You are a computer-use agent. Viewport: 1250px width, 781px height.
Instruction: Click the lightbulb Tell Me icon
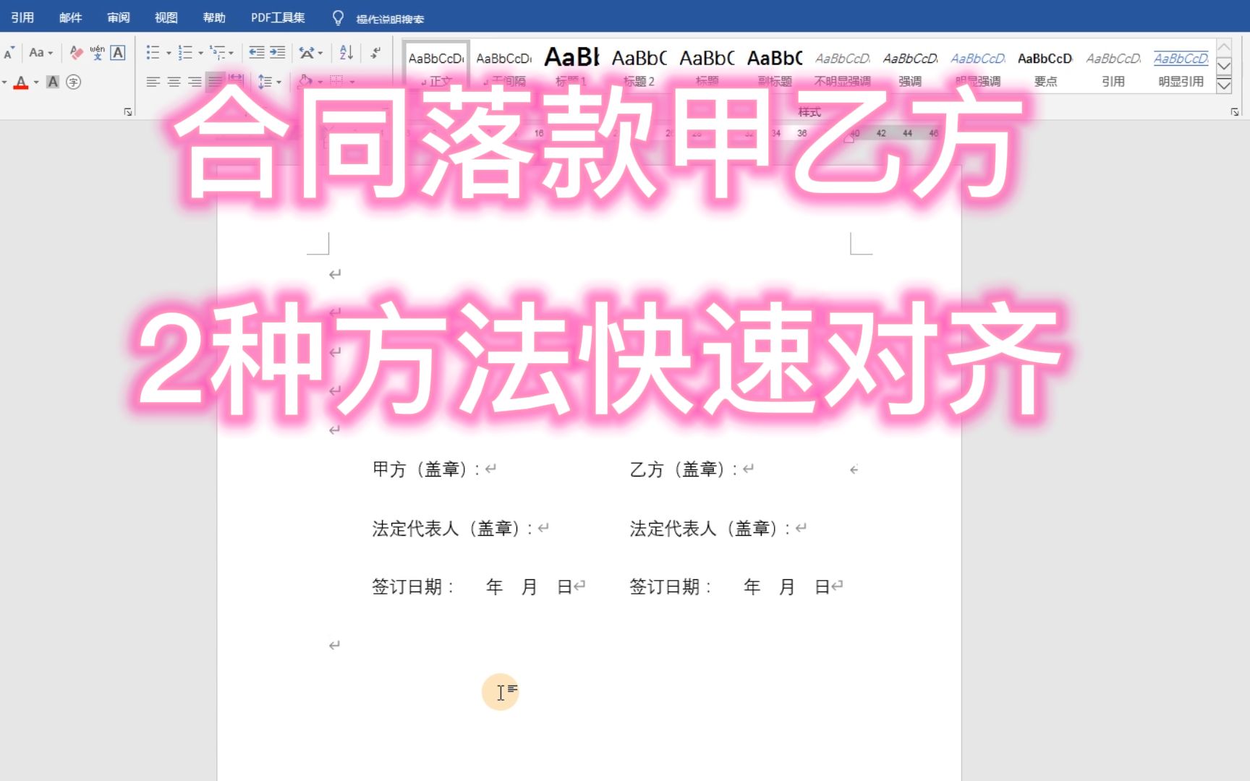pos(338,18)
